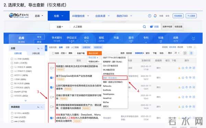
Task: Choose 查新（引文格式）export option
Action: (x=115, y=78)
